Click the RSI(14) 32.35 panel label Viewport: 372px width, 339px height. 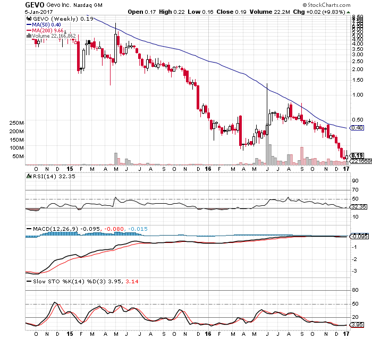[54, 176]
